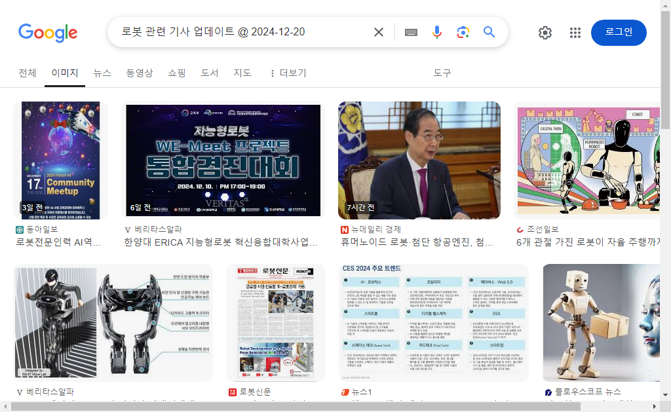The width and height of the screenshot is (671, 412).
Task: Click the second-row 베리타스알파 favicon
Action: 19,392
